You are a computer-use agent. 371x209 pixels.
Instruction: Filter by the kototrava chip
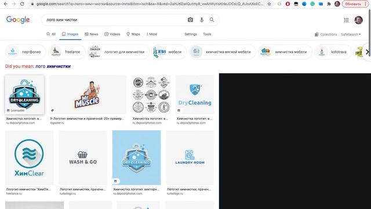coord(332,52)
